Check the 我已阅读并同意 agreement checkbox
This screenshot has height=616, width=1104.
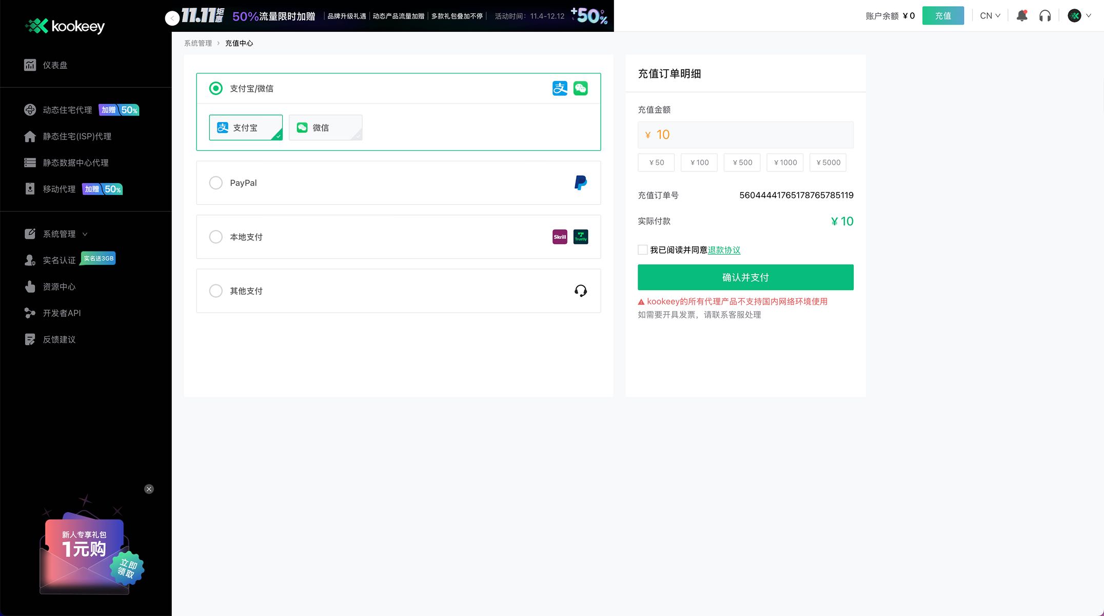tap(642, 250)
